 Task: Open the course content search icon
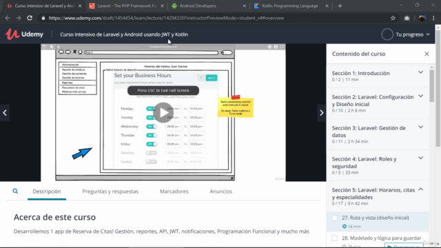pyautogui.click(x=15, y=192)
